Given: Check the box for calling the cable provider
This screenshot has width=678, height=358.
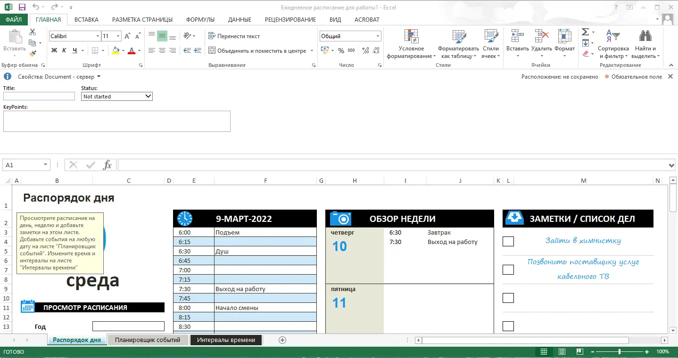Looking at the screenshot, I should tap(508, 269).
